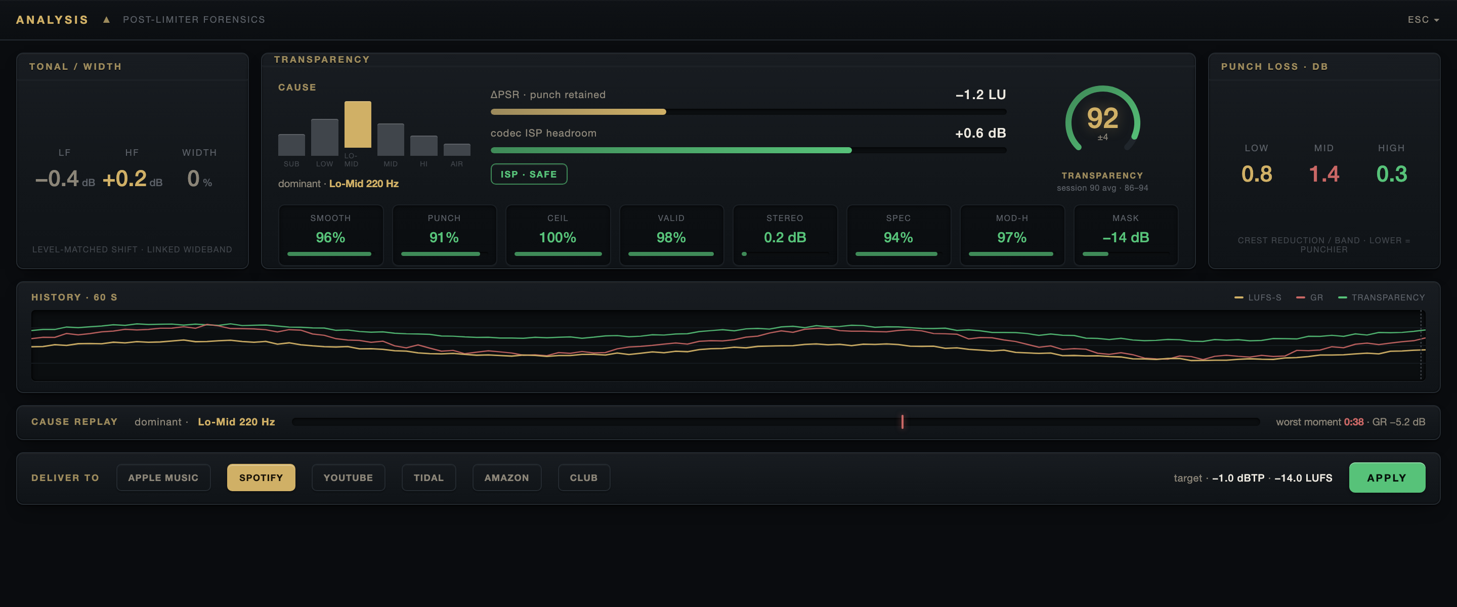Collapse the Analysis panel triangle icon
The image size is (1457, 607).
[106, 20]
